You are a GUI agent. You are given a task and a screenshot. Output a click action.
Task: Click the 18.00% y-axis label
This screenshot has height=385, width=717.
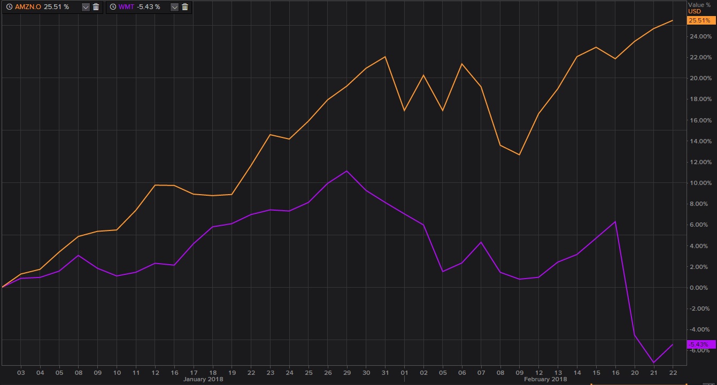(x=700, y=99)
